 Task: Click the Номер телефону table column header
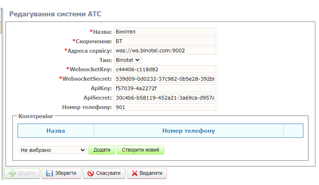point(188,130)
